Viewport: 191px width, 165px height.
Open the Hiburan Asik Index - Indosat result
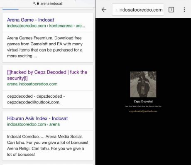(x=37, y=118)
